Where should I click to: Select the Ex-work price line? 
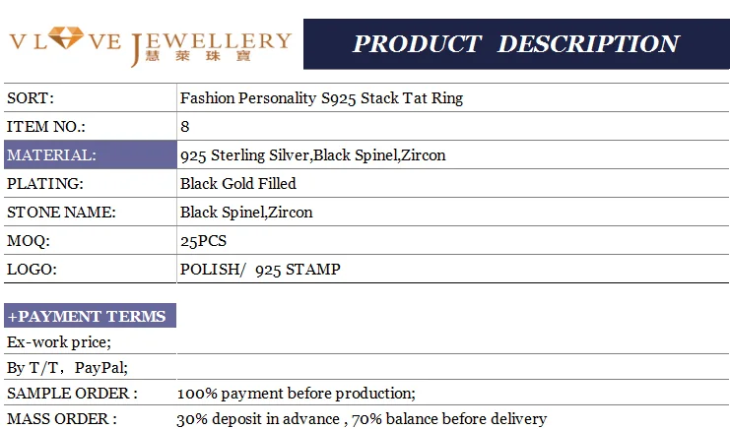(59, 342)
